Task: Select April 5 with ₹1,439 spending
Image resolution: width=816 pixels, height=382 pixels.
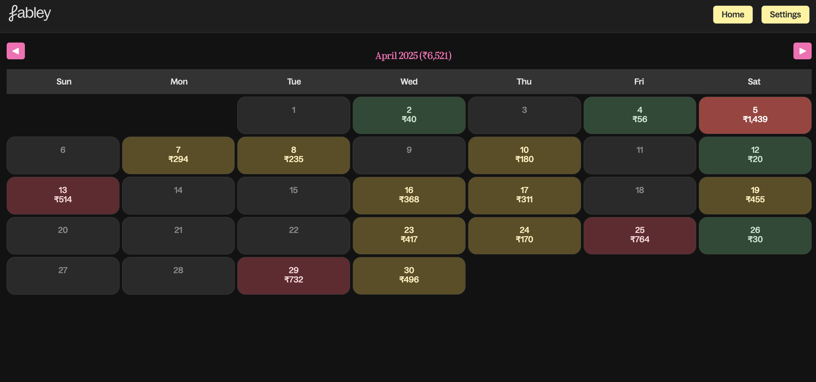Action: click(755, 115)
